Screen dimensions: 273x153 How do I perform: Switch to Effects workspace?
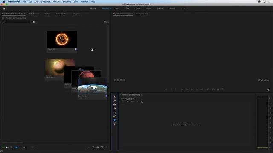[138, 8]
